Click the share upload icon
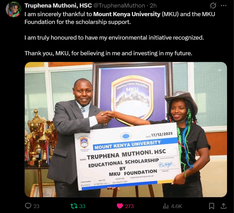Image resolution: width=234 pixels, height=213 pixels. 224,206
